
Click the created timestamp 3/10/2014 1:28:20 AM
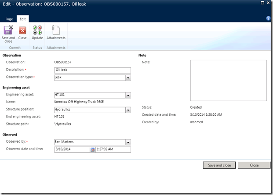click(206, 114)
